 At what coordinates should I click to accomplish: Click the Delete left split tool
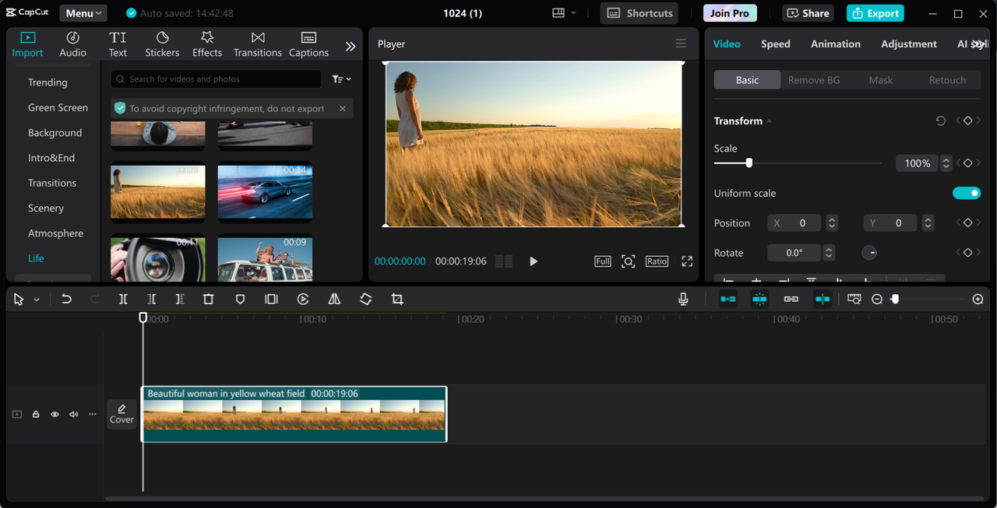click(x=152, y=299)
